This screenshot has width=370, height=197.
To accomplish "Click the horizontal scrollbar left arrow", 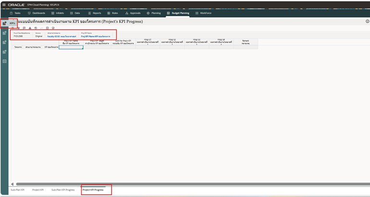I will (x=13, y=184).
